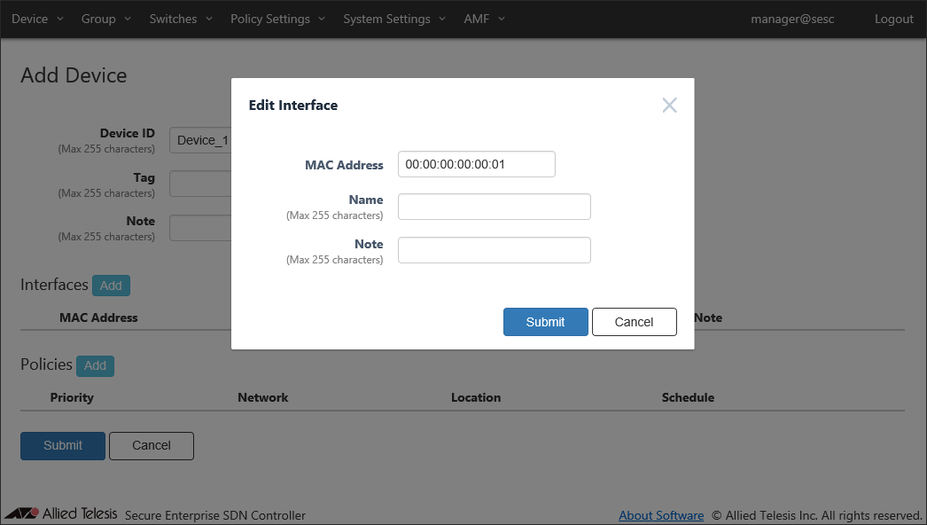Open the AMF dropdown menu

coord(484,19)
